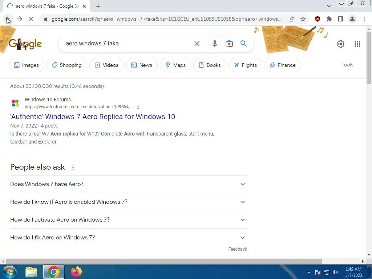Open the uBlock Origin extension icon
372x279 pixels.
[318, 19]
